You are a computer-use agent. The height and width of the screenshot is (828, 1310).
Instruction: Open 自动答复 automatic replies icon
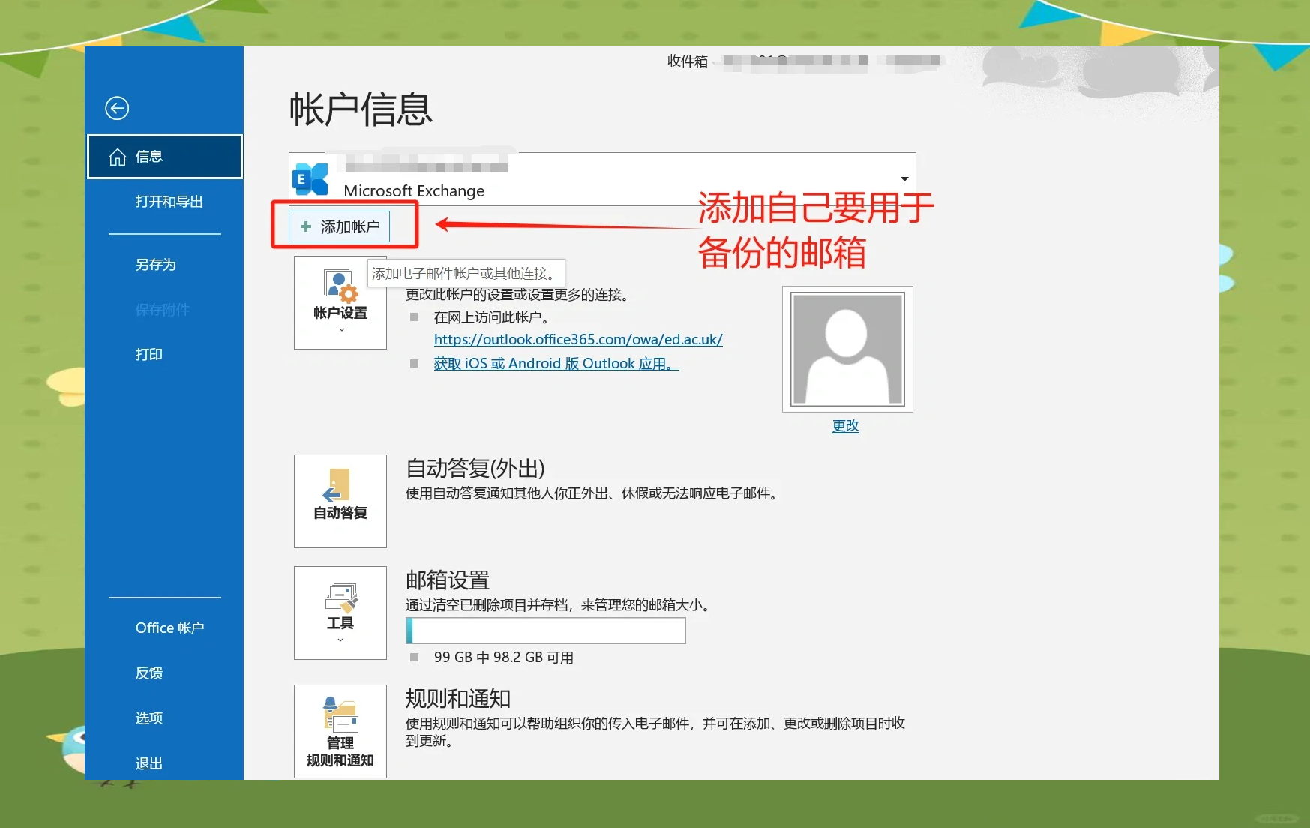(x=340, y=485)
